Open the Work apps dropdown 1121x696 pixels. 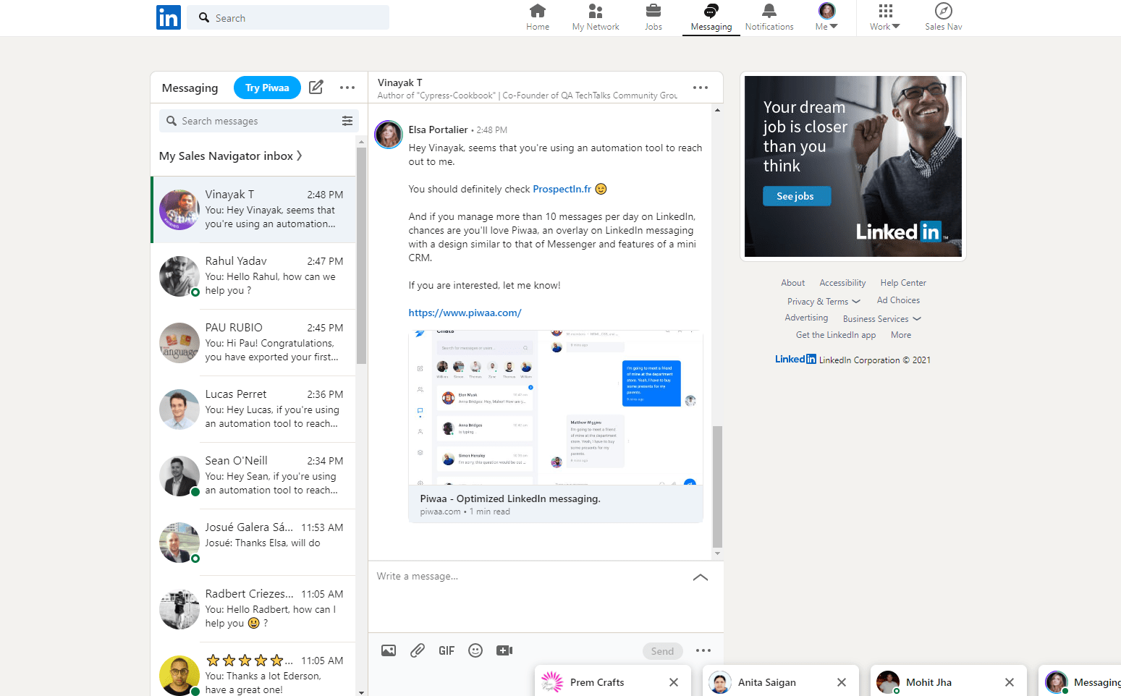(x=885, y=17)
